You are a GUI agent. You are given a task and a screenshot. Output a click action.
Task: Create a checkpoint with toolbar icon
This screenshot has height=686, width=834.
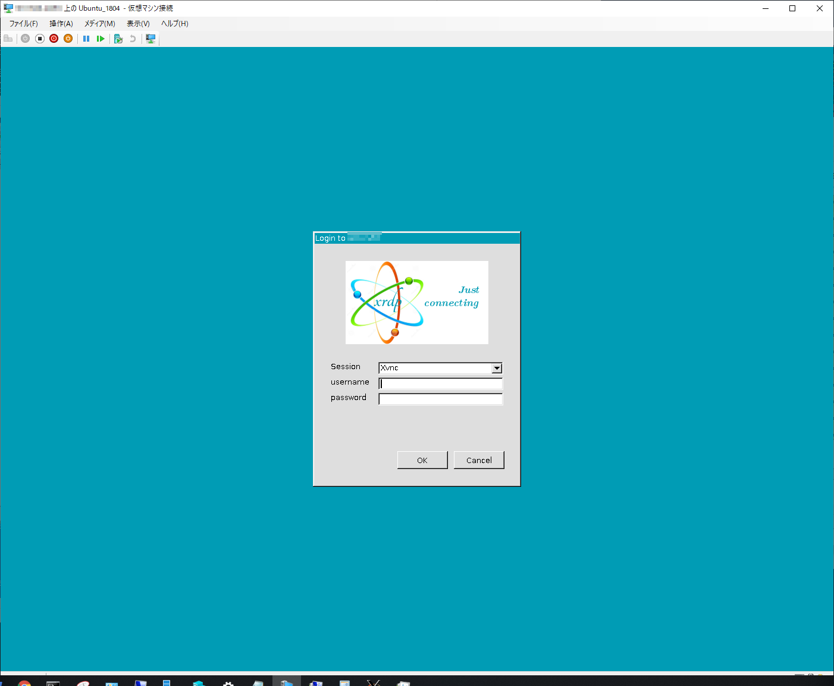click(x=118, y=39)
